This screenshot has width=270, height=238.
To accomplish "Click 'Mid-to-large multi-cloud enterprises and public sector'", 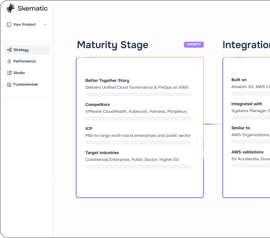I will 138,136.
